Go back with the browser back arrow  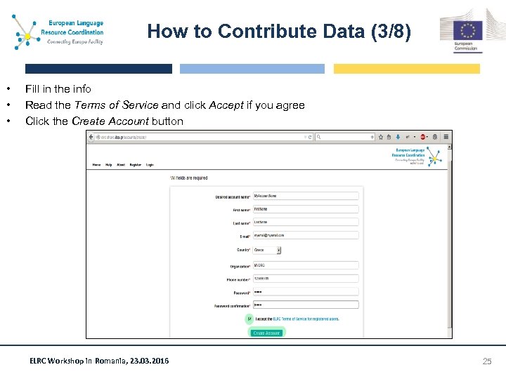pos(91,137)
